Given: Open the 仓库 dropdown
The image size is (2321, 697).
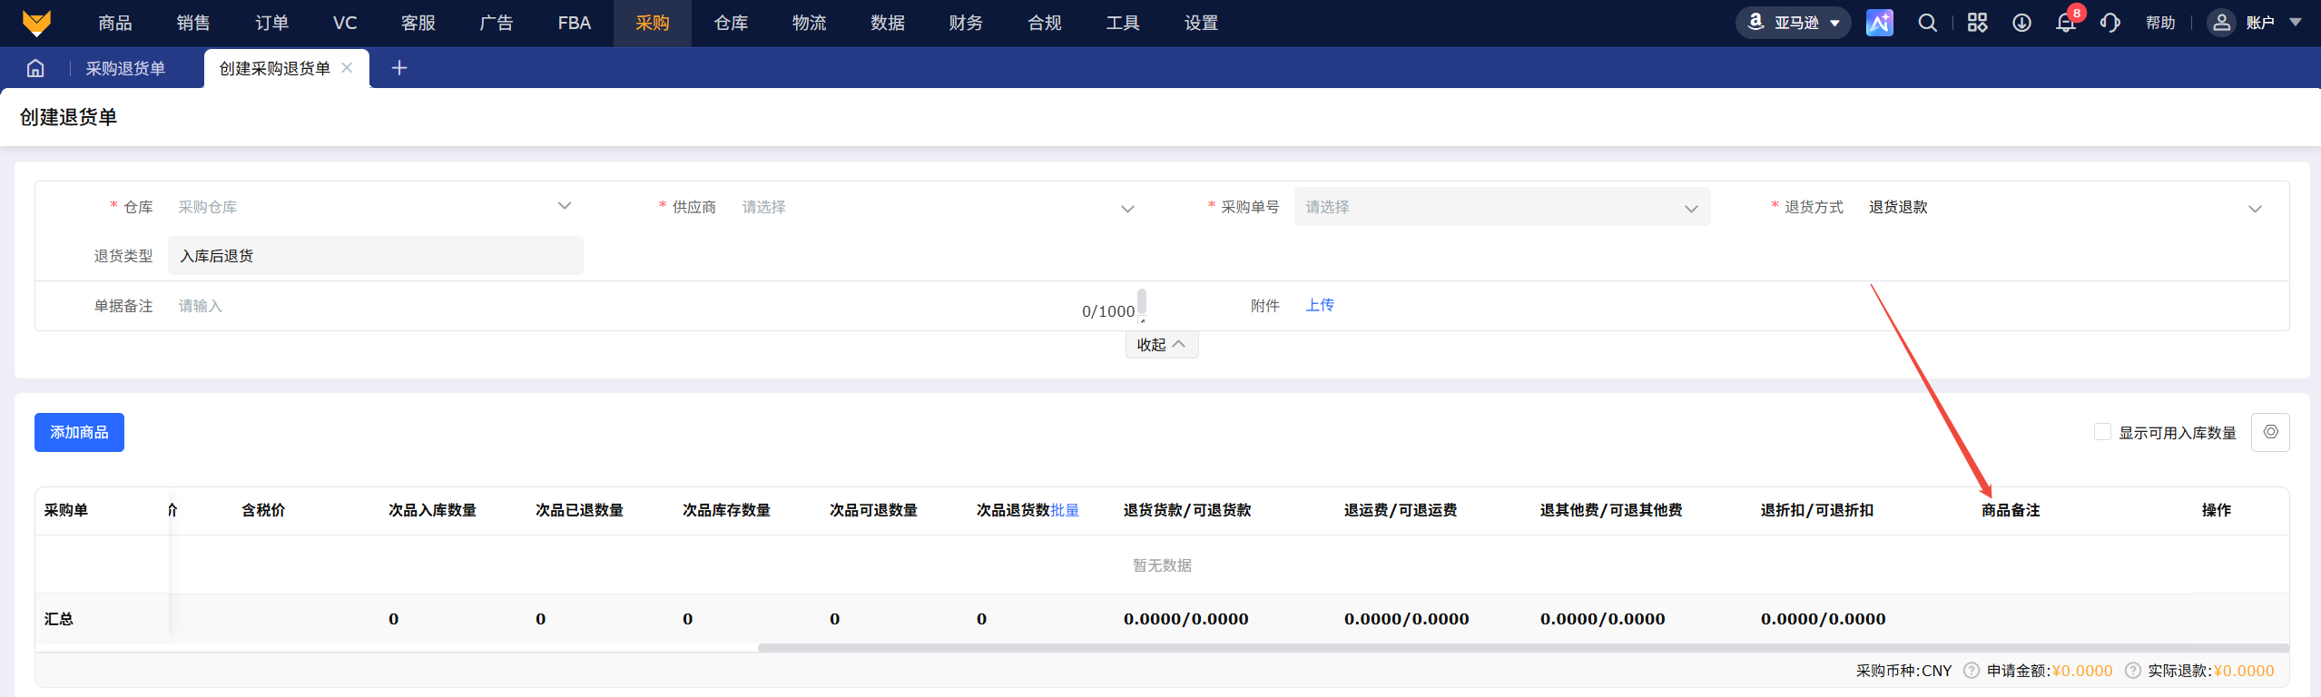Looking at the screenshot, I should tap(375, 207).
